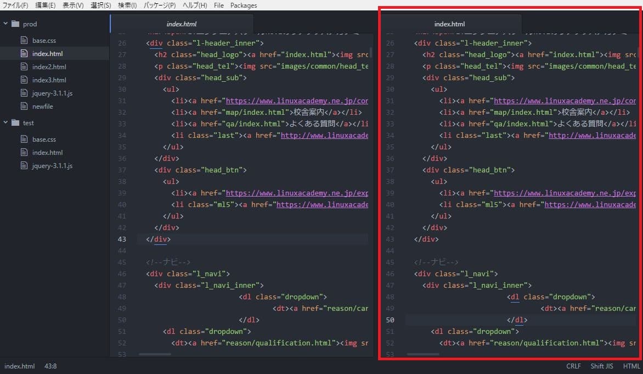Viewport: 643px width, 374px height.
Task: Collapse the prod folder using its chevron
Action: (5, 24)
